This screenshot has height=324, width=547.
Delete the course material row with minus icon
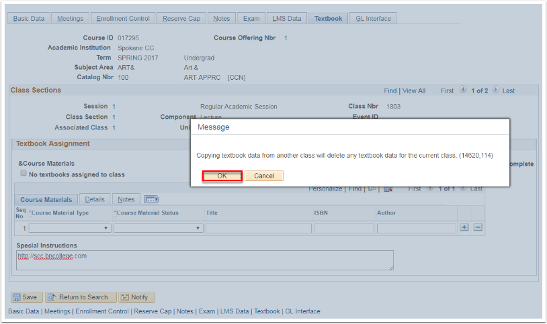pos(478,227)
